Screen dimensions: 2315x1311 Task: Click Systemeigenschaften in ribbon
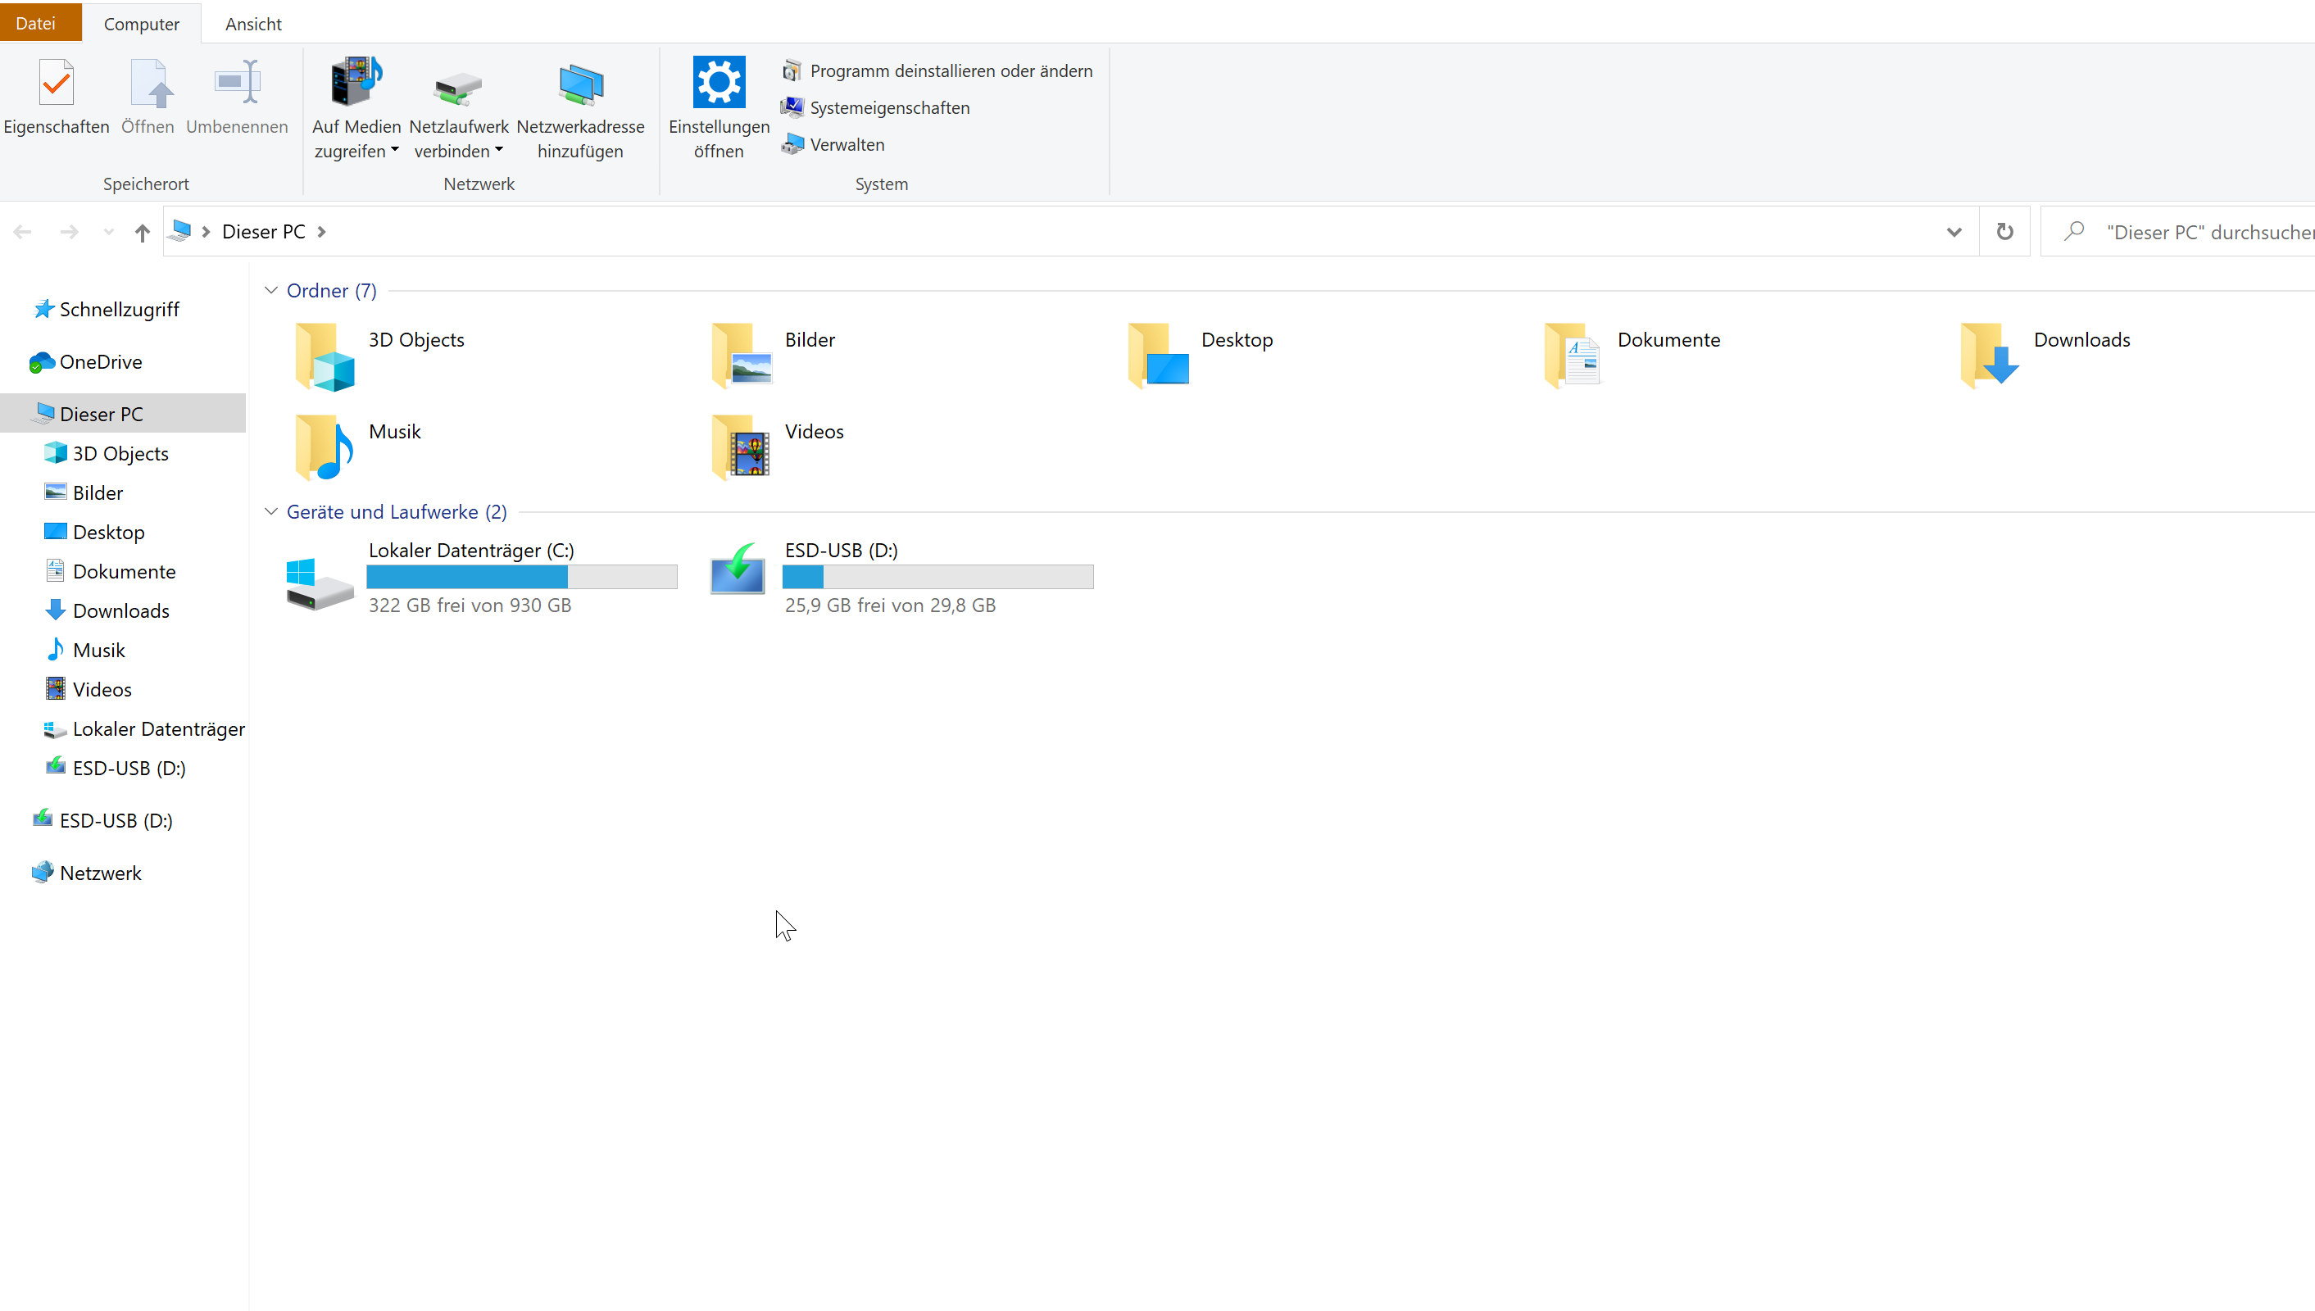pos(889,108)
